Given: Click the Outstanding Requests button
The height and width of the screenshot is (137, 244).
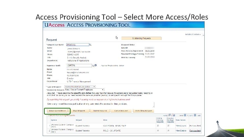Looking at the screenshot, I should click(x=141, y=38).
